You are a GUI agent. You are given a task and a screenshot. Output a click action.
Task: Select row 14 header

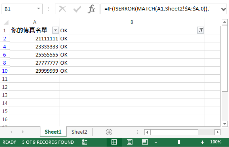click(5, 103)
